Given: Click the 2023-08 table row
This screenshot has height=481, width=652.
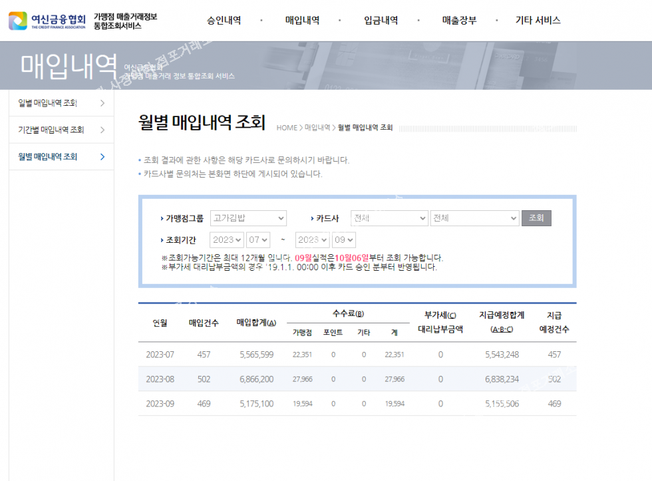Looking at the screenshot, I should coord(357,379).
